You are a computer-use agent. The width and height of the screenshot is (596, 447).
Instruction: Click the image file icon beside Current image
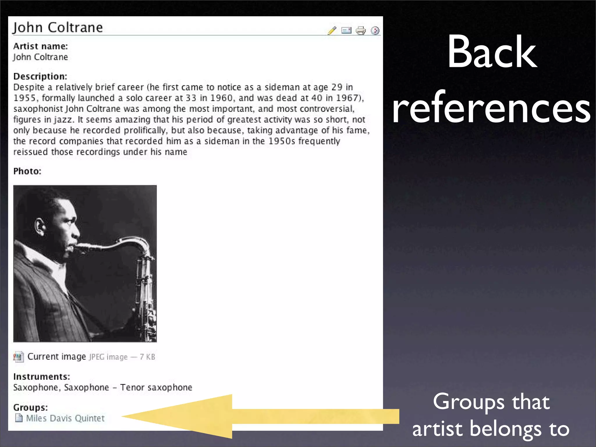coord(18,357)
